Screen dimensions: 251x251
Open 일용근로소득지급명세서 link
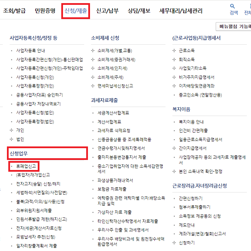[x=200, y=140]
